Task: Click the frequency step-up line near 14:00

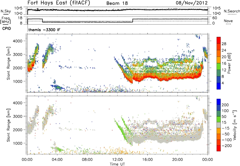Action: click(x=133, y=20)
